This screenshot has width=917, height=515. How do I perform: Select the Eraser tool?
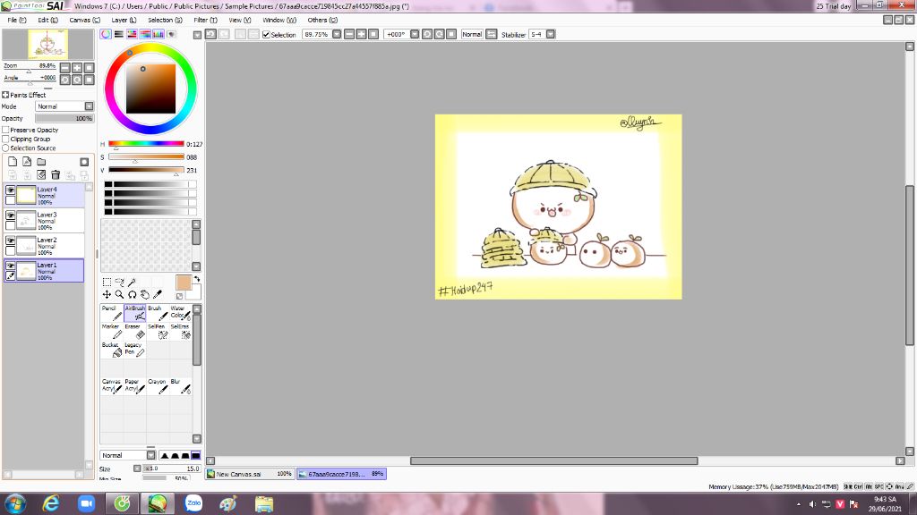point(134,331)
